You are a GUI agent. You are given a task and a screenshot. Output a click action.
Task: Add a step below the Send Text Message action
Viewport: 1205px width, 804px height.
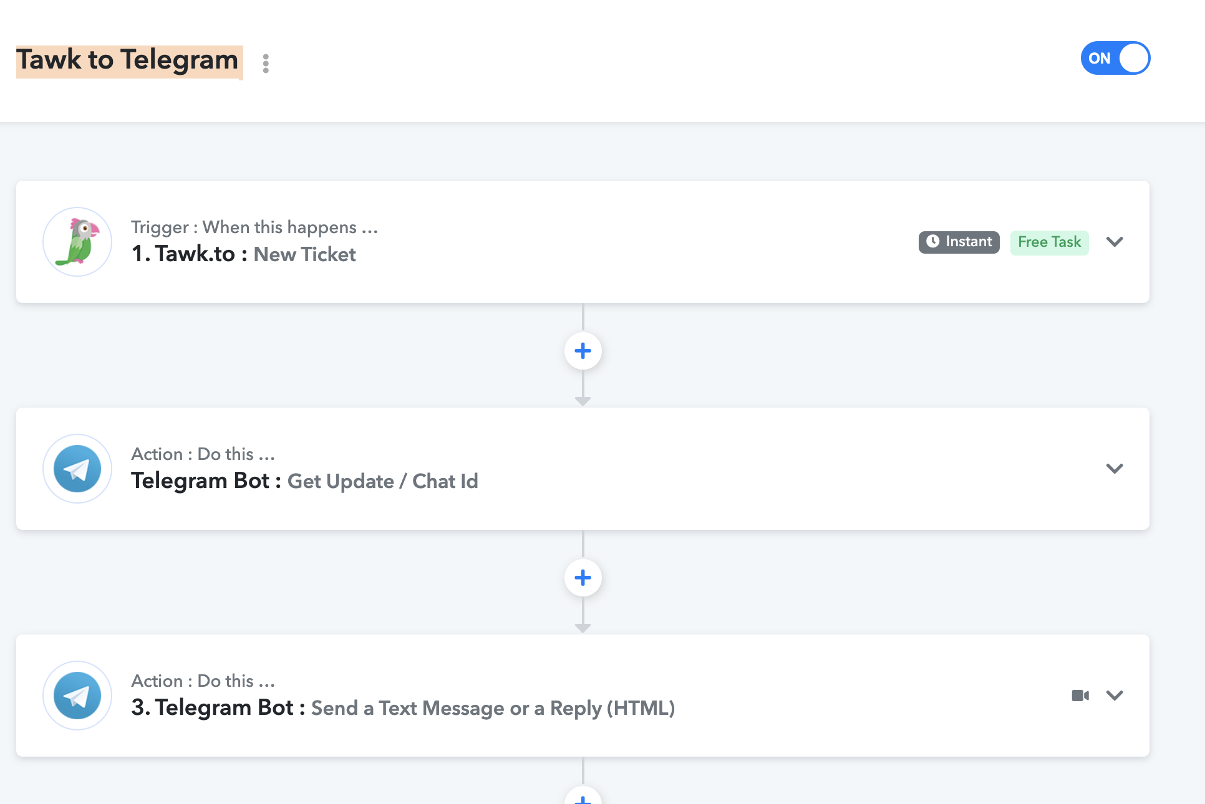[583, 796]
